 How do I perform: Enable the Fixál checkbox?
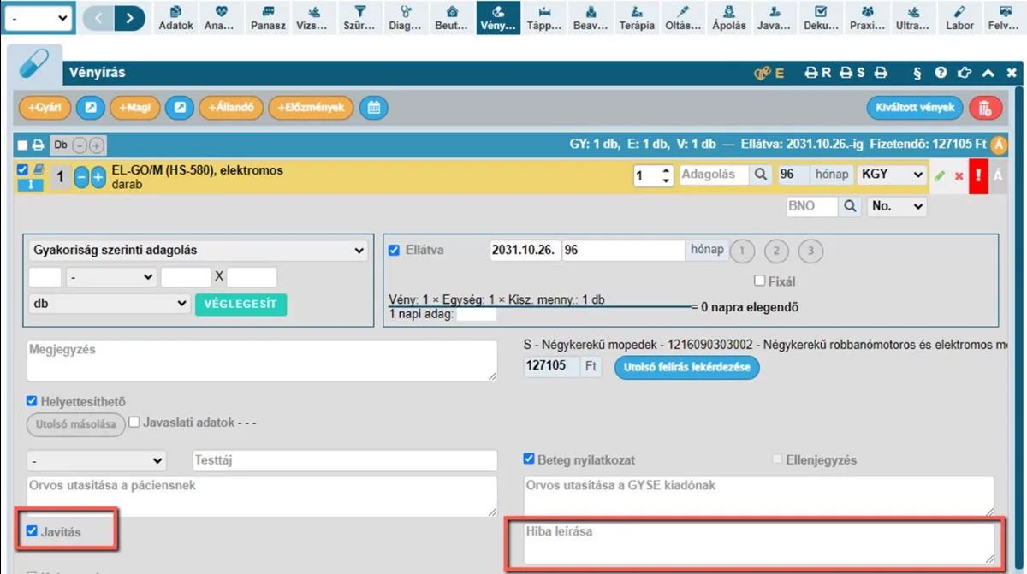(760, 281)
